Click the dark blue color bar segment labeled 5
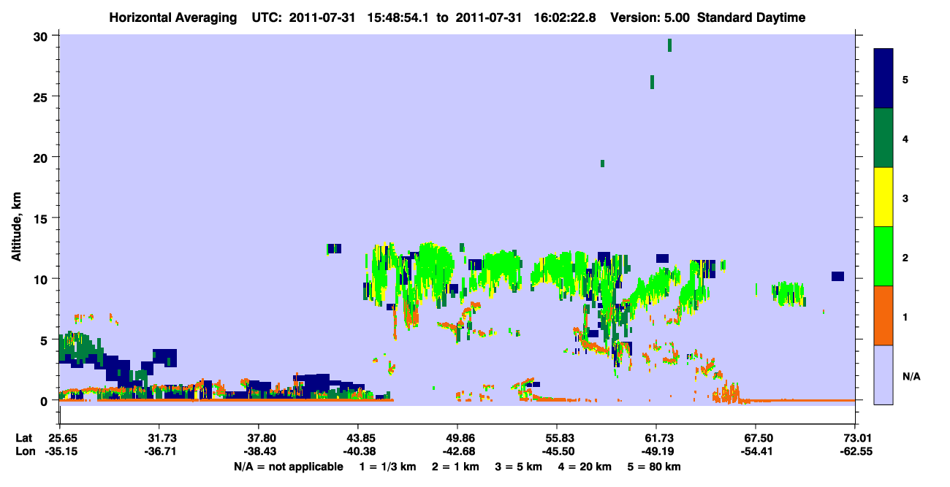Viewport: 950px width, 487px height. click(x=883, y=78)
